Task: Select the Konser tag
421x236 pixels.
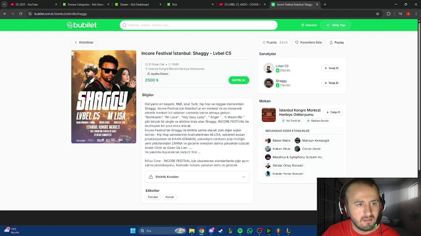Action: coord(170,197)
